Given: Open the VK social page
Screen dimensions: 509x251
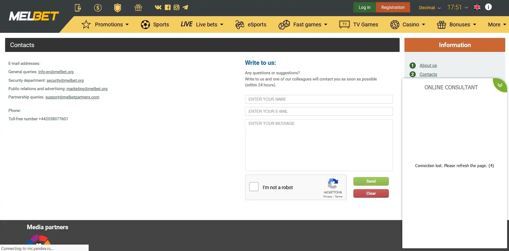Looking at the screenshot, I should pyautogui.click(x=158, y=7).
